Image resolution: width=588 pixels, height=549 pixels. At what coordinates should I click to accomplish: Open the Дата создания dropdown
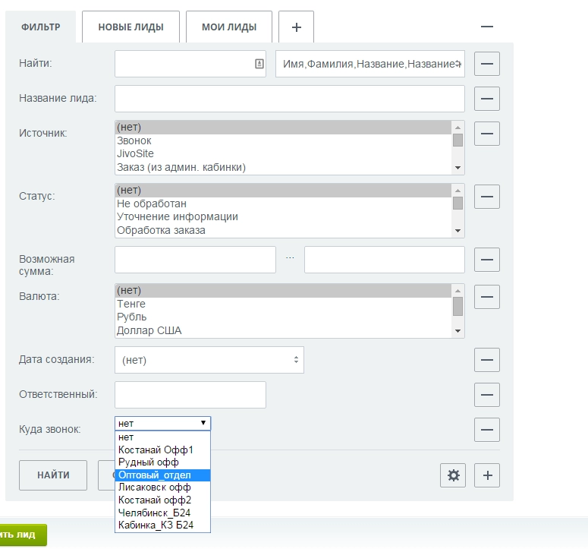(x=209, y=360)
